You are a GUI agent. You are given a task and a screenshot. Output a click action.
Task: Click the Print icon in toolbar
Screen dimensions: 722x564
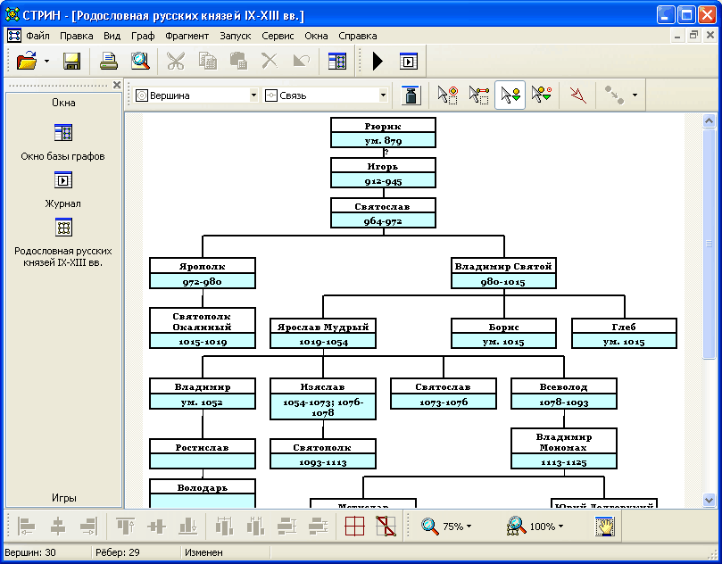pyautogui.click(x=109, y=62)
